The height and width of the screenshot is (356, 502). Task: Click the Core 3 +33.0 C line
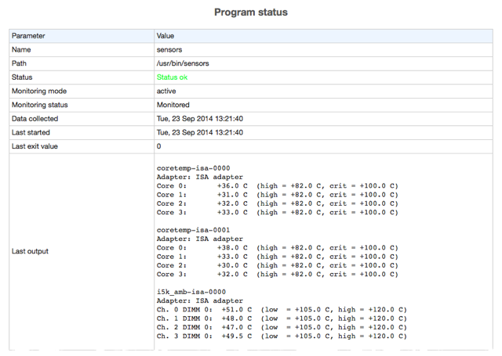tap(277, 212)
